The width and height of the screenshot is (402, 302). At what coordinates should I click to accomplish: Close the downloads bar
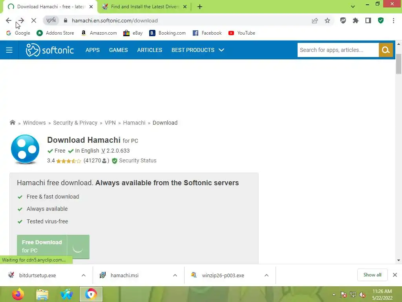[395, 275]
